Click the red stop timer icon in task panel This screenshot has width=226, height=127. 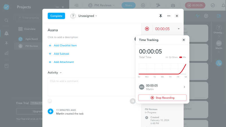(x=147, y=29)
